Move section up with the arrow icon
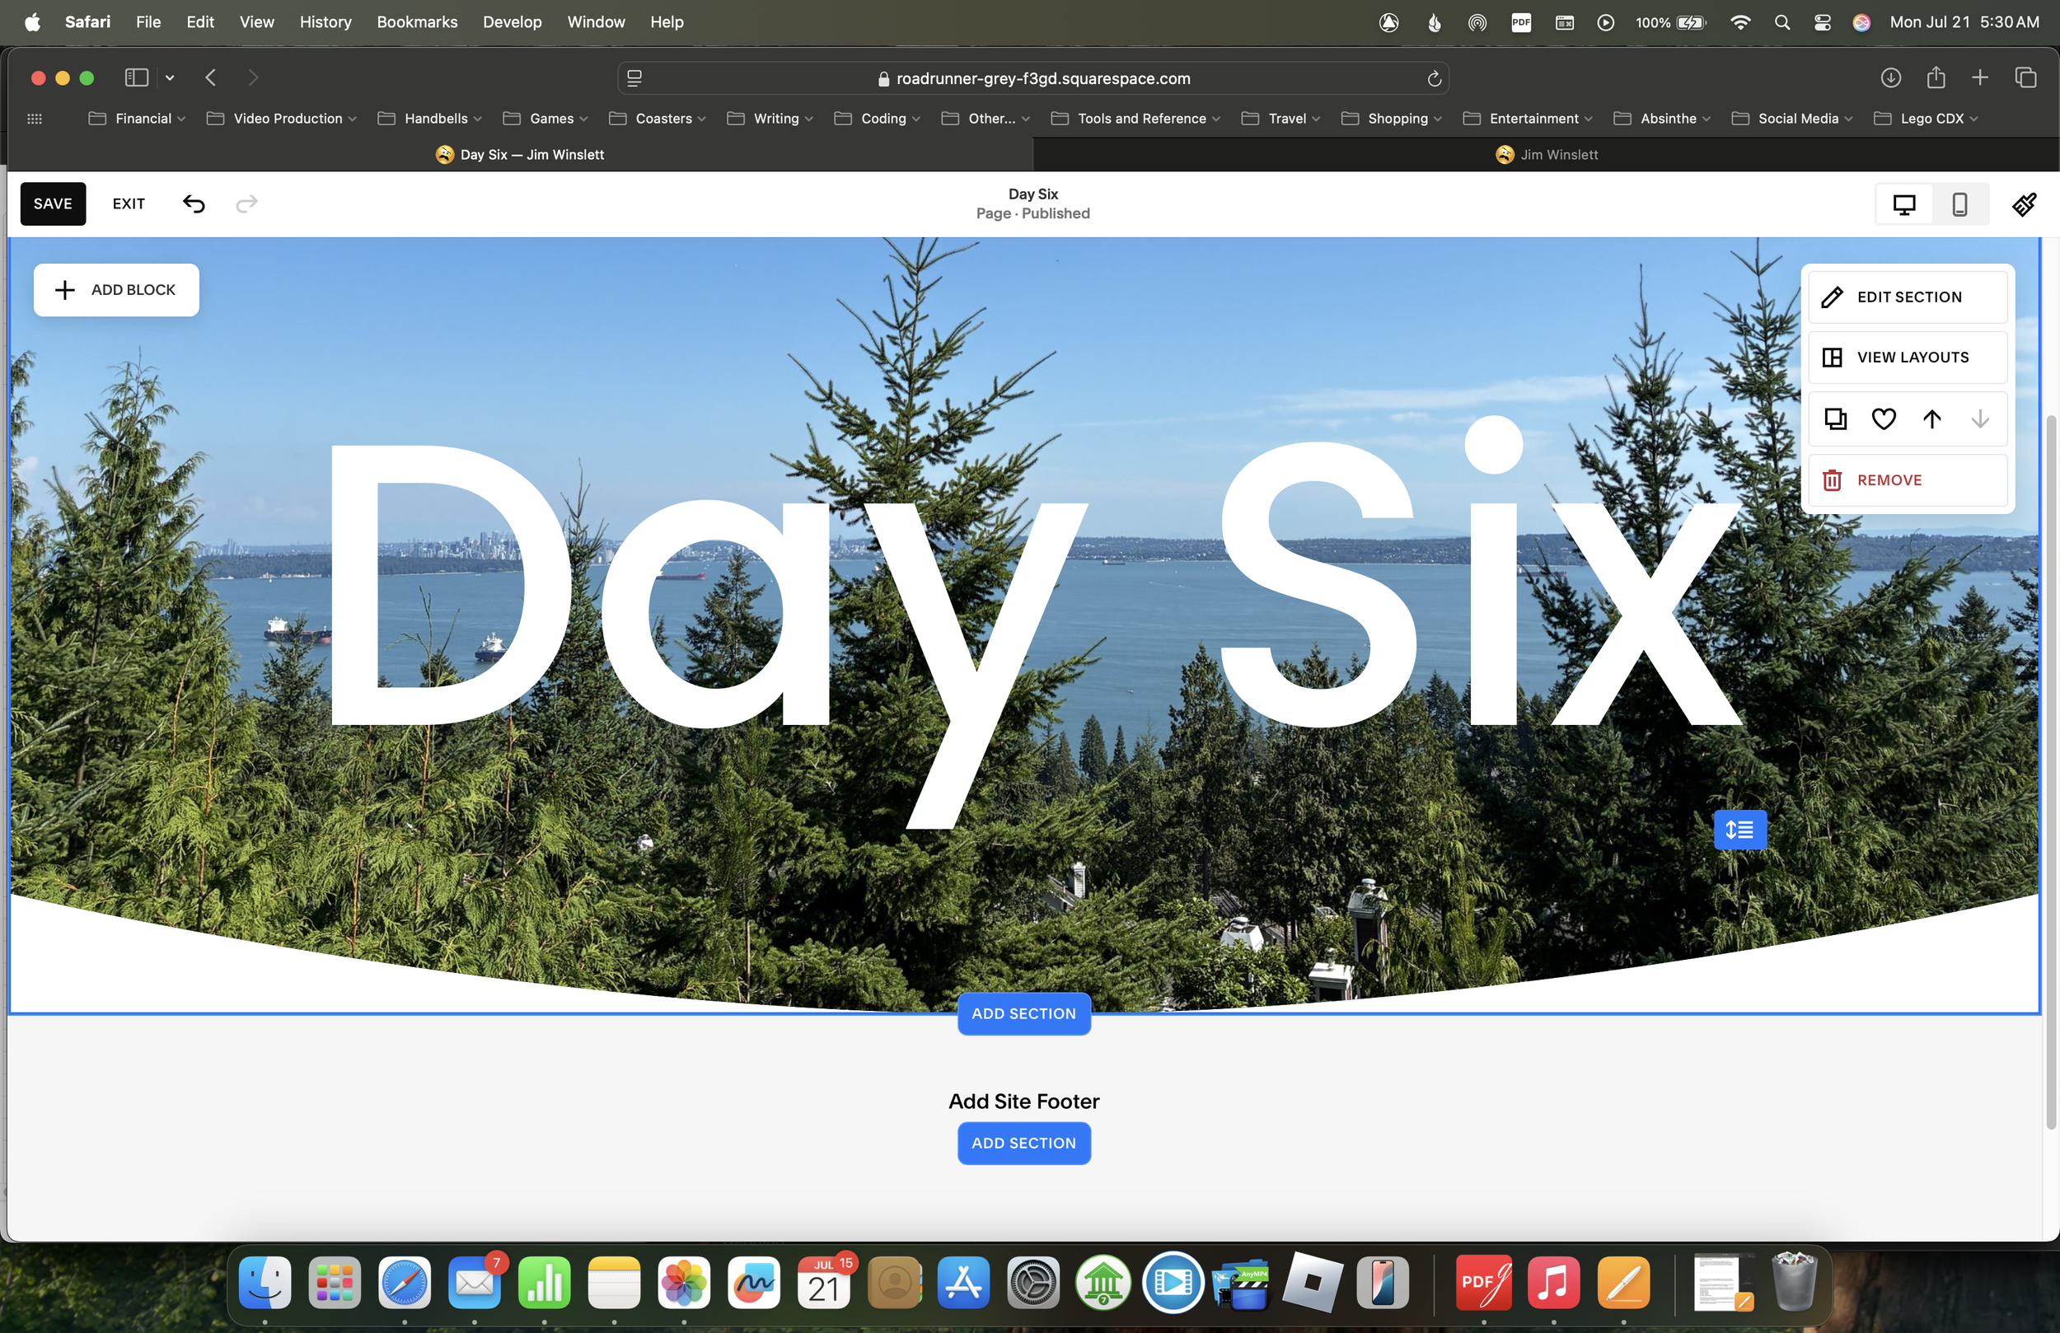Image resolution: width=2060 pixels, height=1333 pixels. coord(1932,420)
